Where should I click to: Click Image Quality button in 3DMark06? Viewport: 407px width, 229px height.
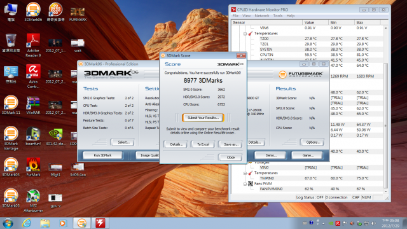pos(148,155)
